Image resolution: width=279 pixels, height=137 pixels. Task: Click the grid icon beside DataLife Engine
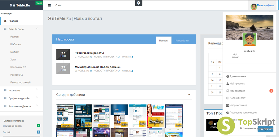(5, 29)
